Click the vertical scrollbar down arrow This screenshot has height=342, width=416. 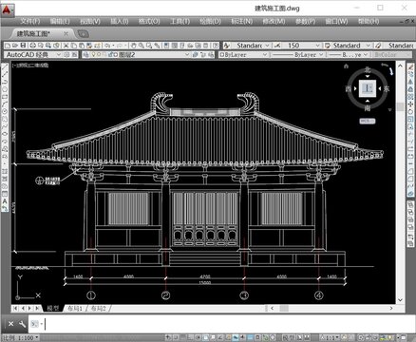400,299
